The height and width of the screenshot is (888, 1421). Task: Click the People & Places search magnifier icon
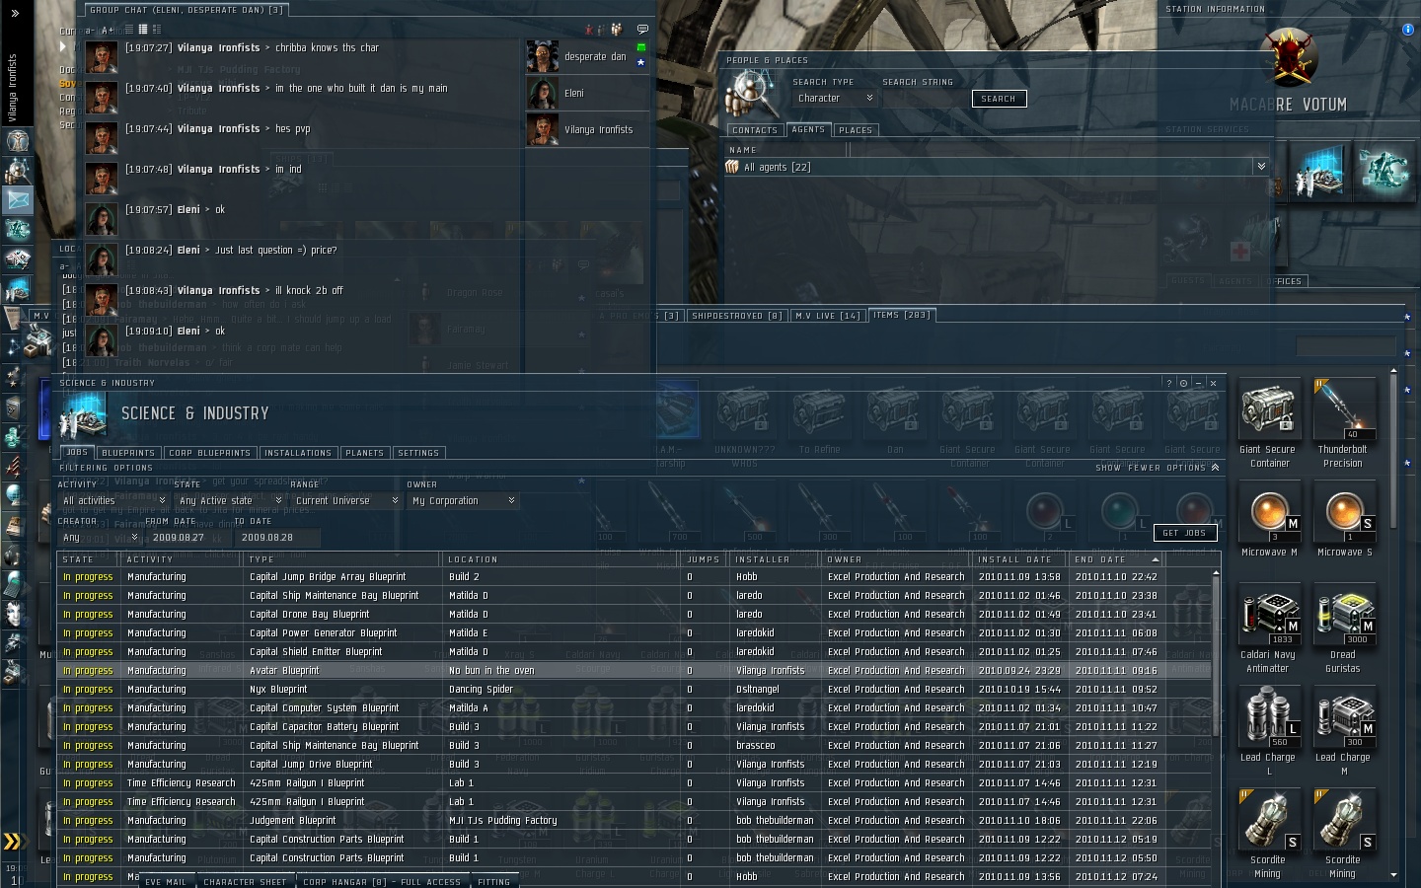point(751,94)
